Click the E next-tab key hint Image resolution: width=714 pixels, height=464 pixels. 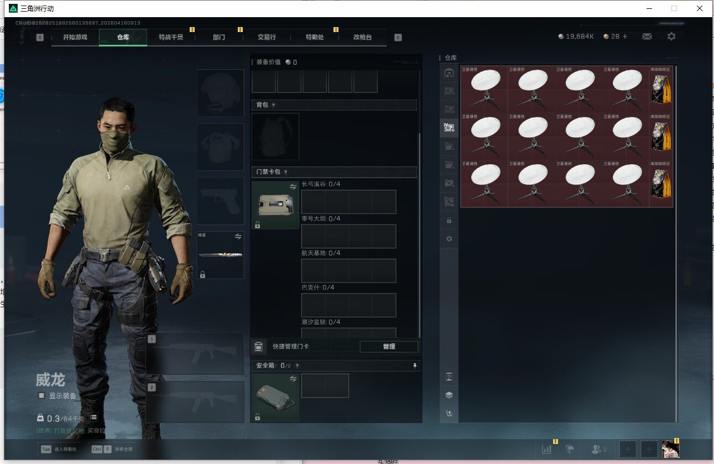point(398,37)
